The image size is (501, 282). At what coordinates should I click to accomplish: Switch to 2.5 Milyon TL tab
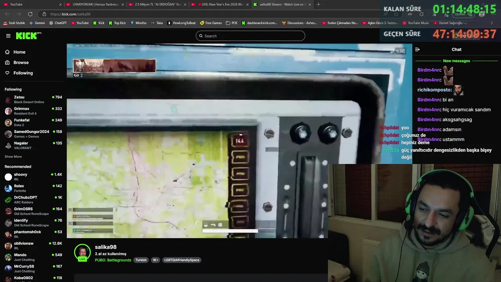[157, 4]
